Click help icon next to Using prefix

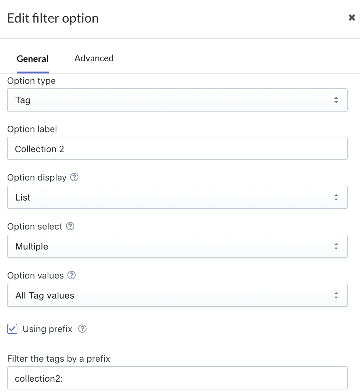82,329
